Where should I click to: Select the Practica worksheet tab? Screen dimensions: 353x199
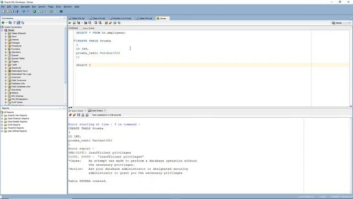coord(121,18)
